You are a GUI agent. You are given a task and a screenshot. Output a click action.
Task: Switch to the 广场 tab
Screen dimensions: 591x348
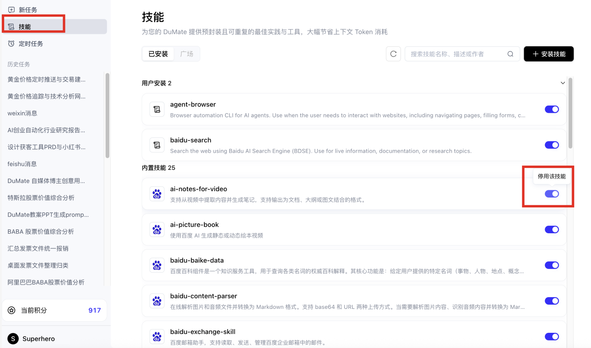point(187,54)
